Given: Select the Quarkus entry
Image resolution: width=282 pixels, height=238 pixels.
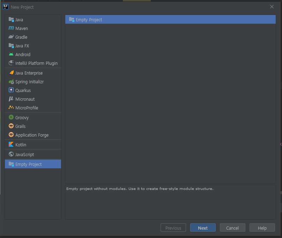Looking at the screenshot, I should [x=33, y=90].
